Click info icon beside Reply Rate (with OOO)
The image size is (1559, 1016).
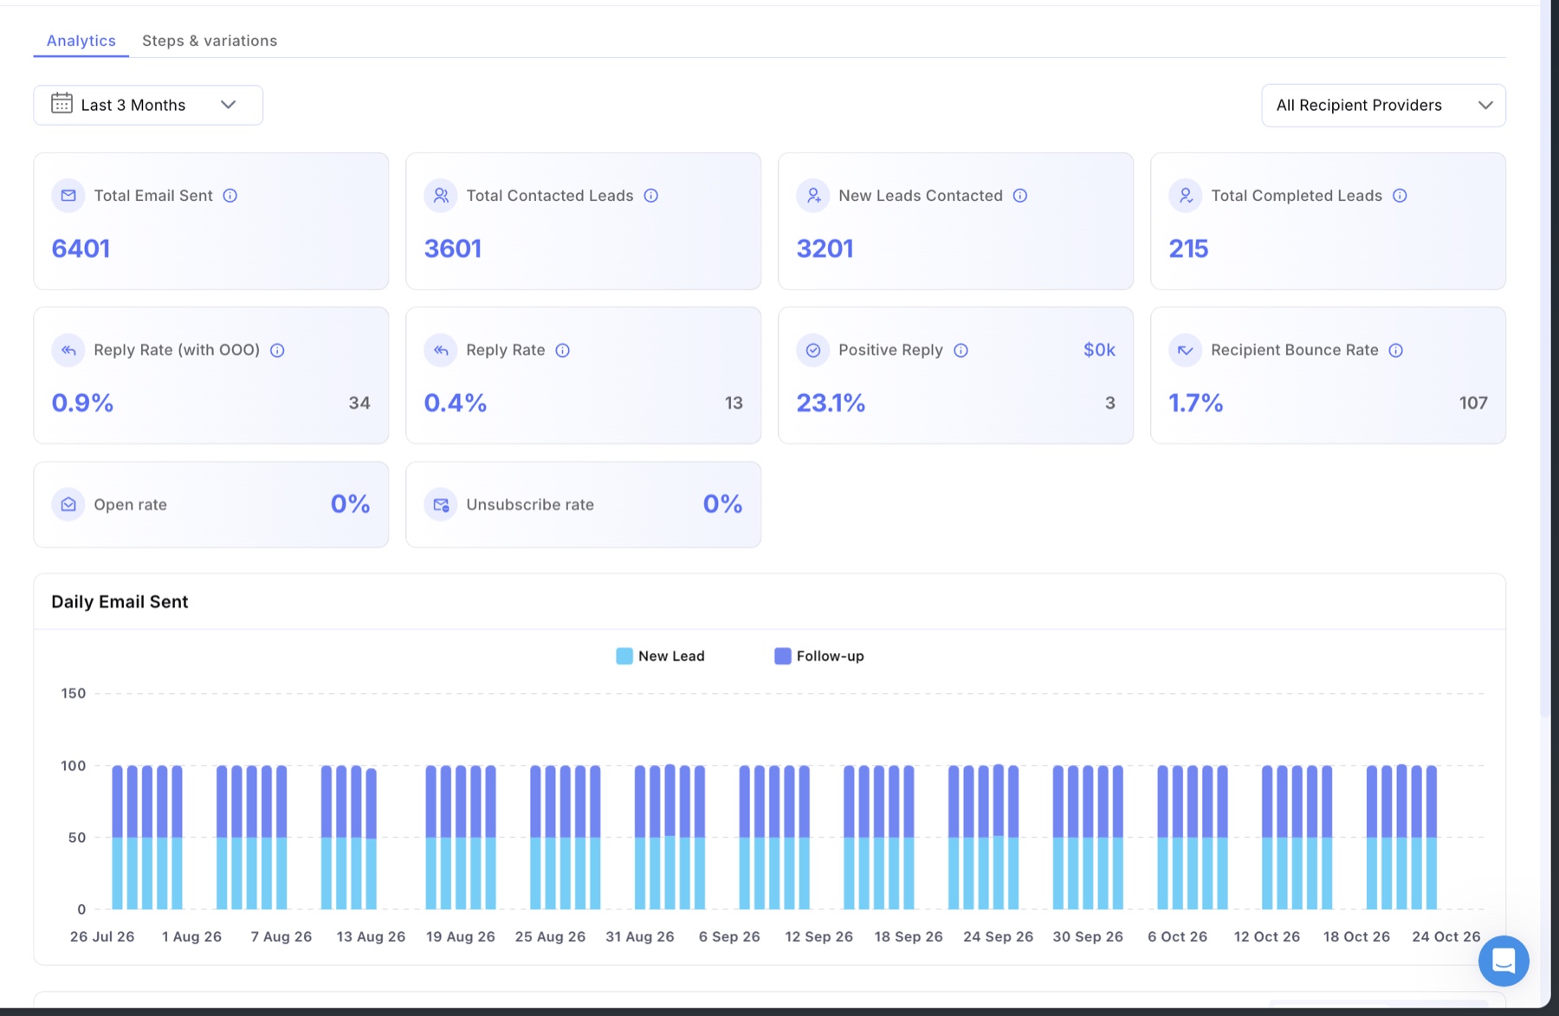click(277, 350)
